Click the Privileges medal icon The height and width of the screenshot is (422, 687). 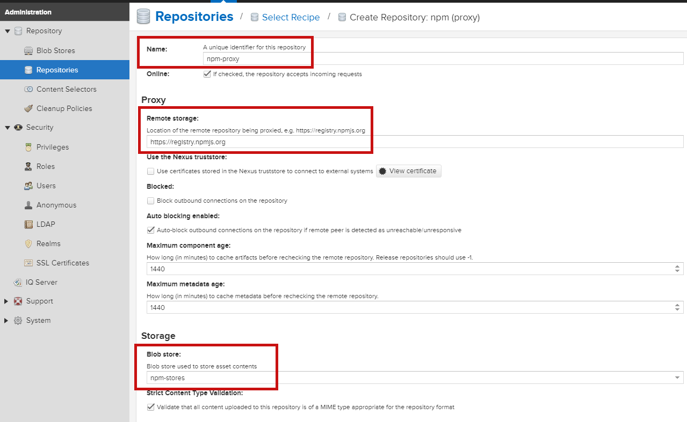pyautogui.click(x=28, y=147)
